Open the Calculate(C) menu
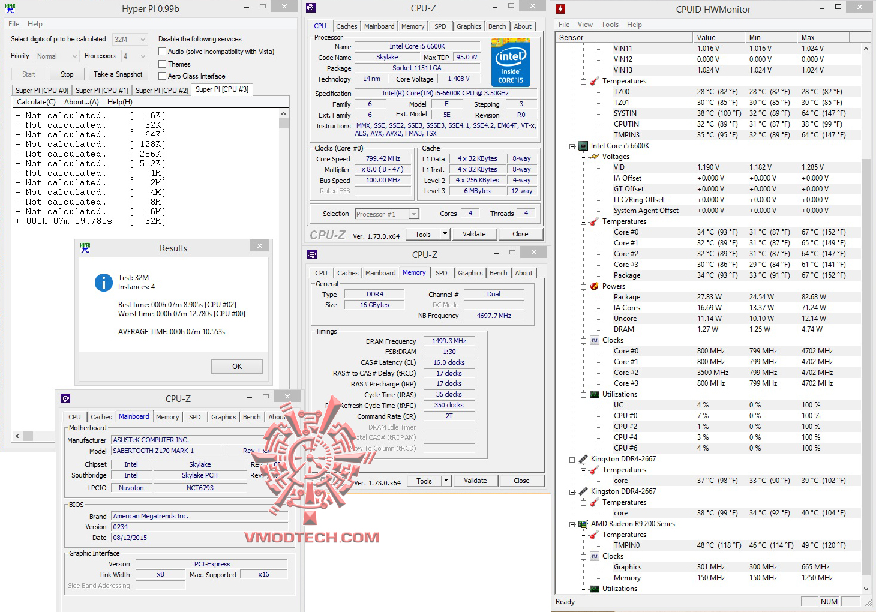876x612 pixels. 36,102
